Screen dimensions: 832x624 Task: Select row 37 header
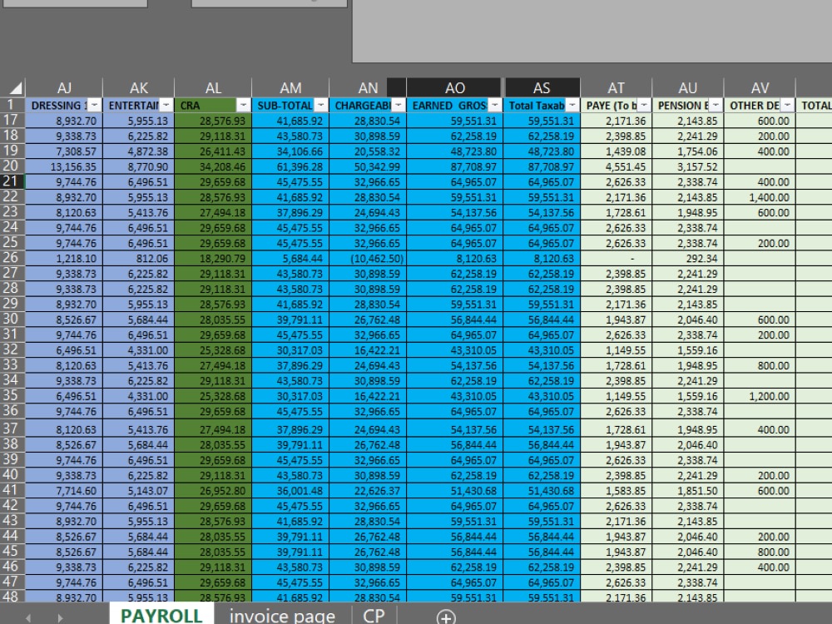click(x=12, y=428)
